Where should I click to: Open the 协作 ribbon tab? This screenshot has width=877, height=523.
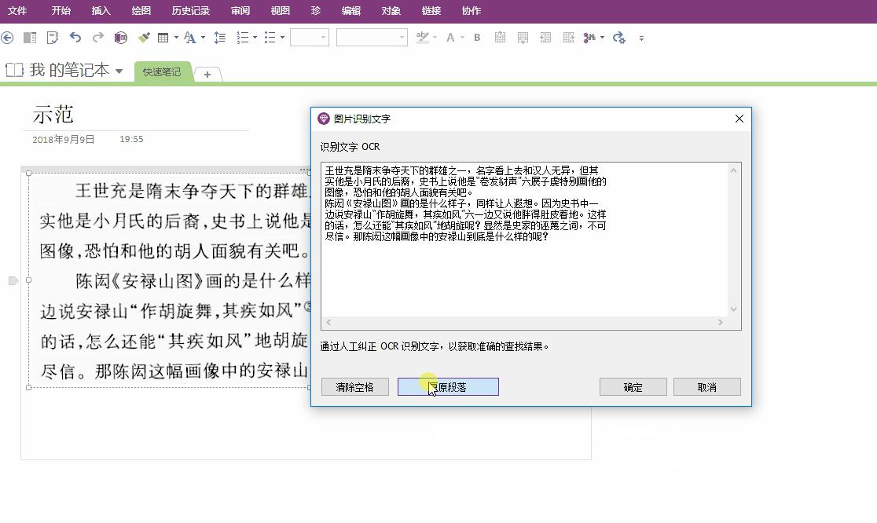coord(472,11)
